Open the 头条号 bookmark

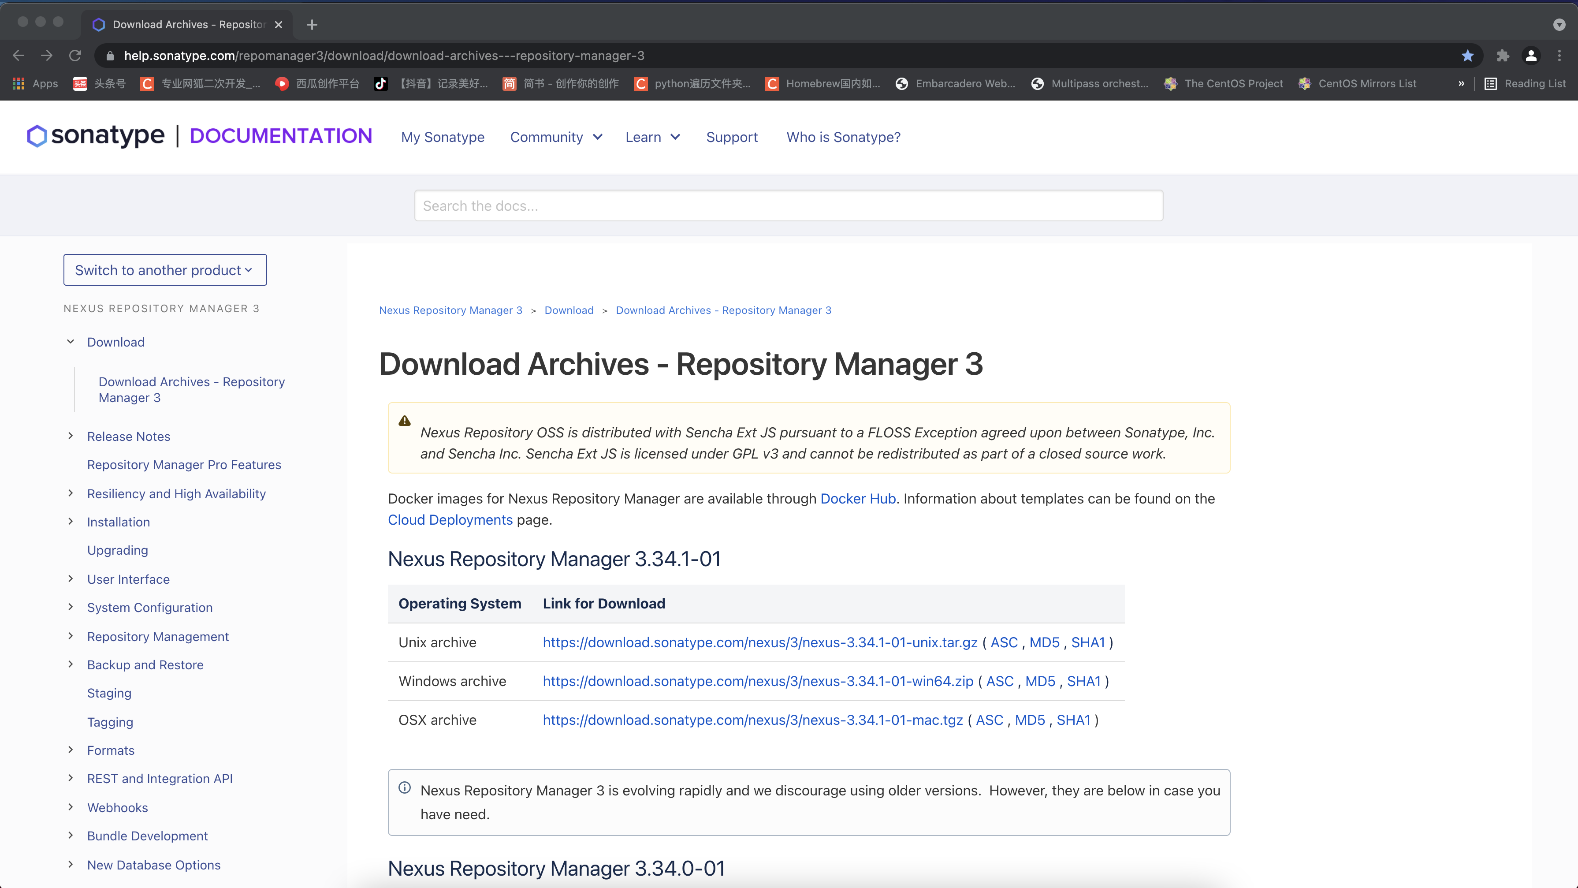coord(99,83)
